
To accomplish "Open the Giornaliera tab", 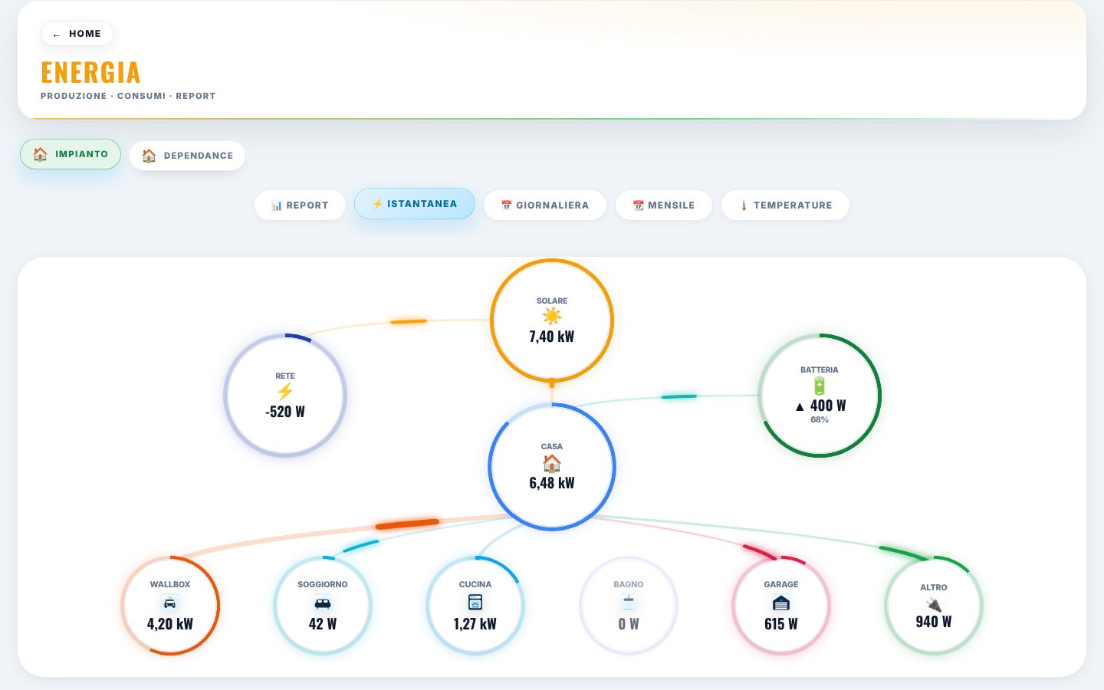I will pos(545,205).
